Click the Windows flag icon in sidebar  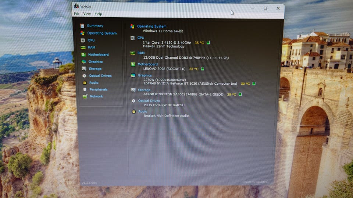tap(82, 33)
